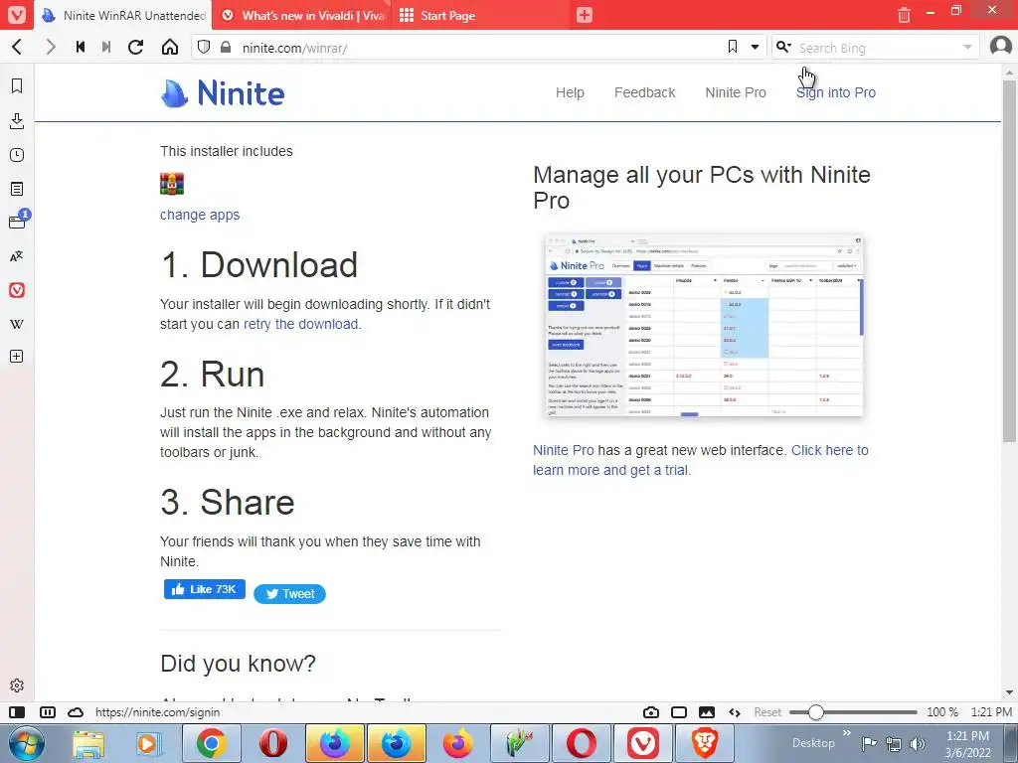Toggle the side panel visibility

pos(18,712)
